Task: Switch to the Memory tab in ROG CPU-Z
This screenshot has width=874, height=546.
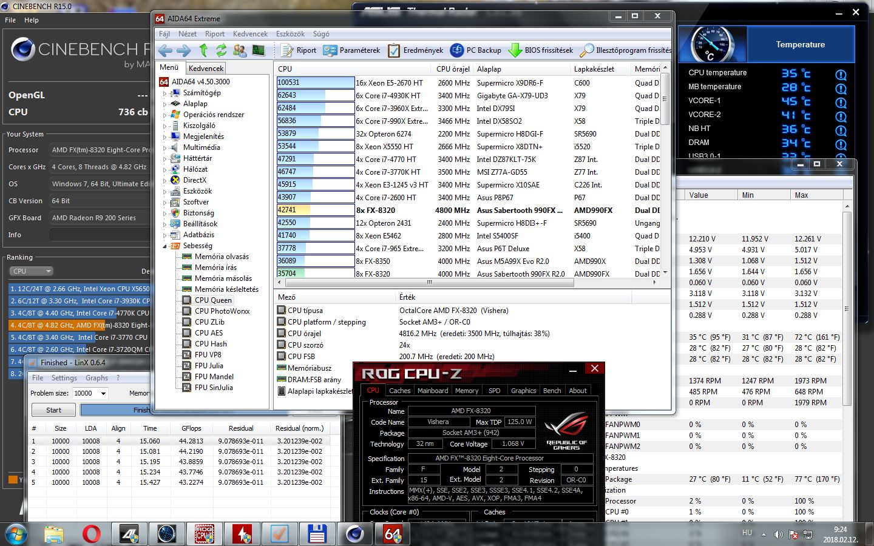Action: (x=467, y=391)
